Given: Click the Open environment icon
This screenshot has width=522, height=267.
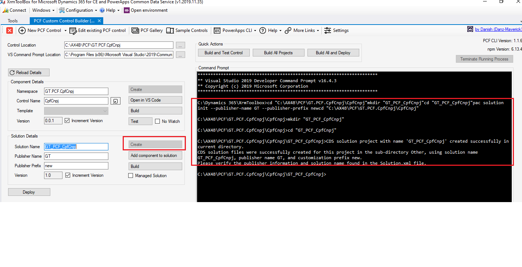Looking at the screenshot, I should (x=127, y=10).
